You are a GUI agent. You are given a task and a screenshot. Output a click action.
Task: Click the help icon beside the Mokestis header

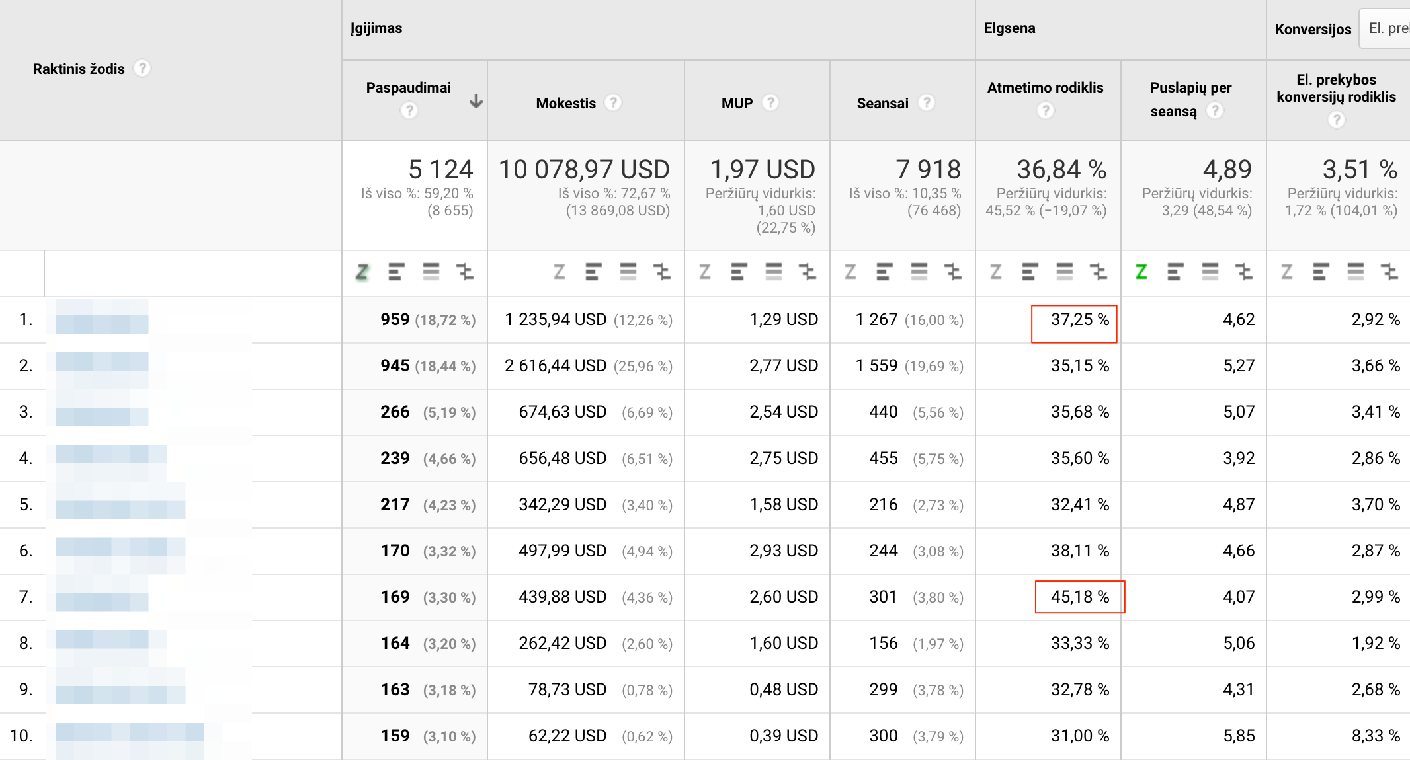[x=613, y=102]
